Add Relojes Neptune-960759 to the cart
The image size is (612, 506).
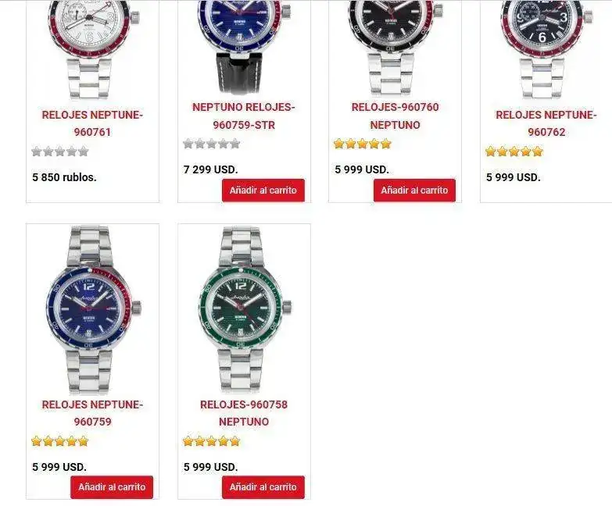click(112, 487)
